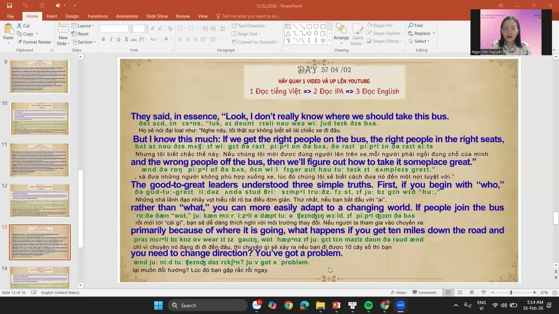Switch to the Design tab
This screenshot has height=314, width=559.
72,16
